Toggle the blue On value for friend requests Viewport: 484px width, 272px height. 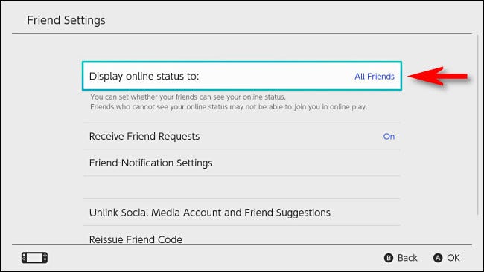[389, 137]
